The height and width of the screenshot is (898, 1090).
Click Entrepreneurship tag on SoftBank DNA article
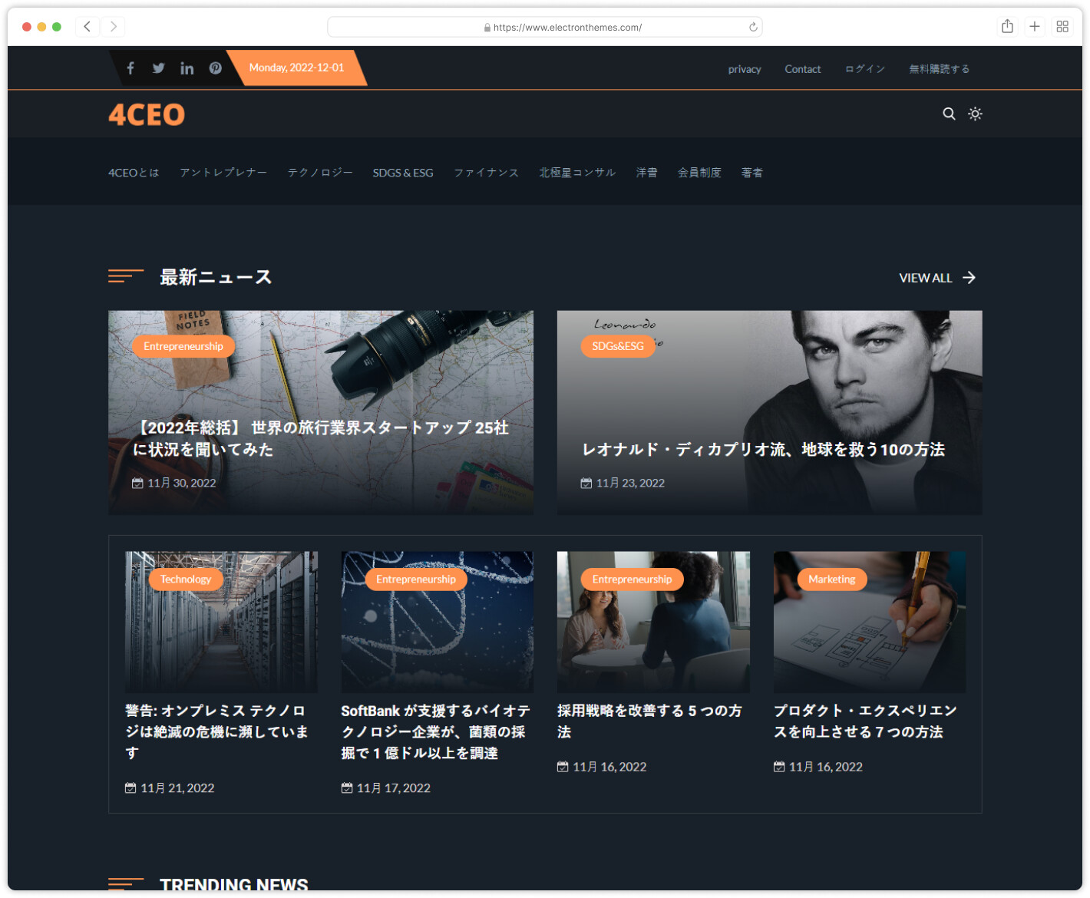coord(416,579)
